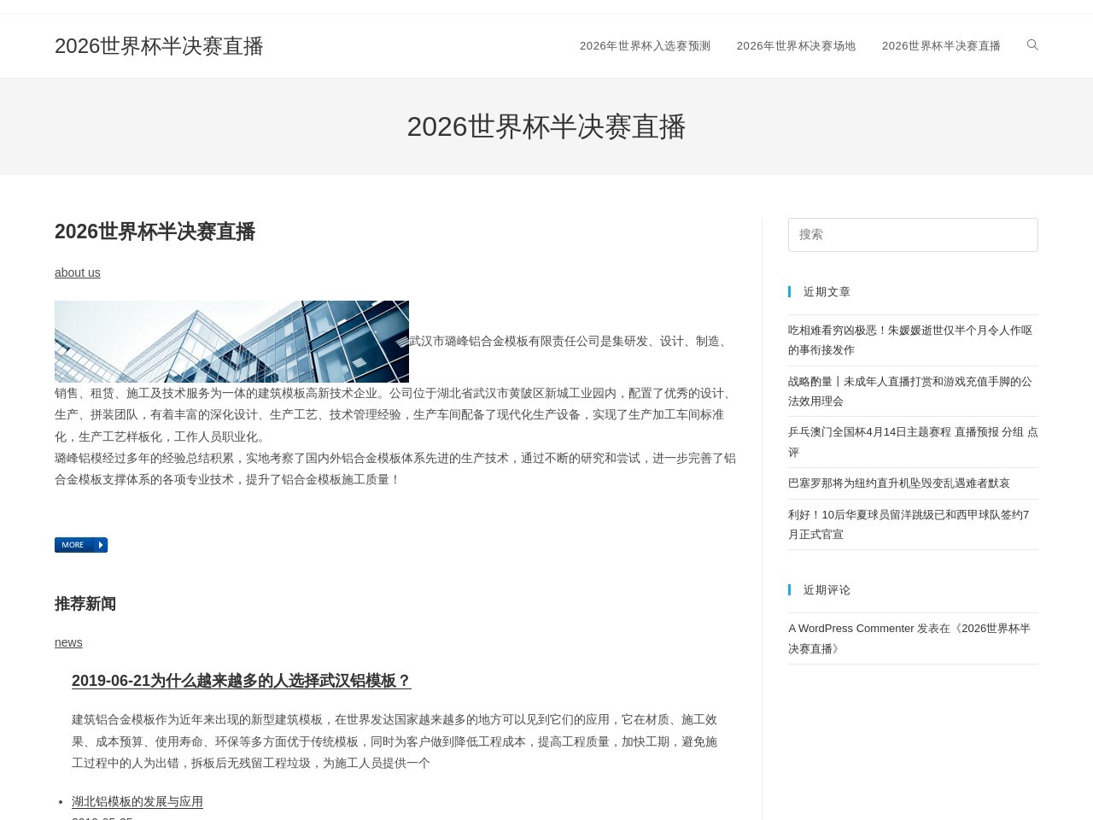Click commenter name A WordPress Commenter

(x=850, y=629)
